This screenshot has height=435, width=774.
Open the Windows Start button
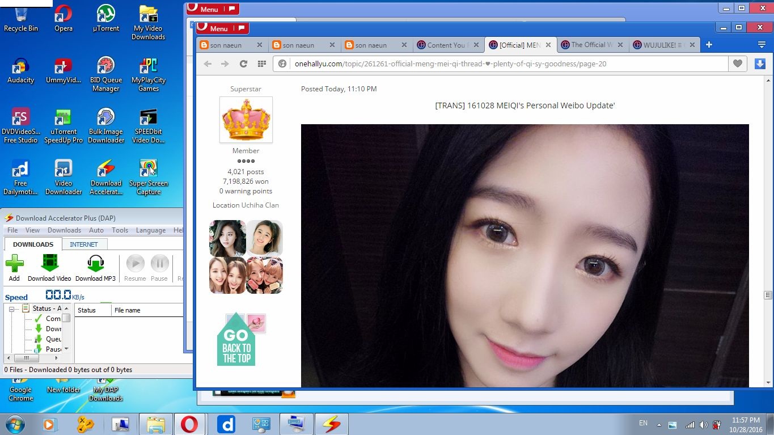[x=14, y=424]
